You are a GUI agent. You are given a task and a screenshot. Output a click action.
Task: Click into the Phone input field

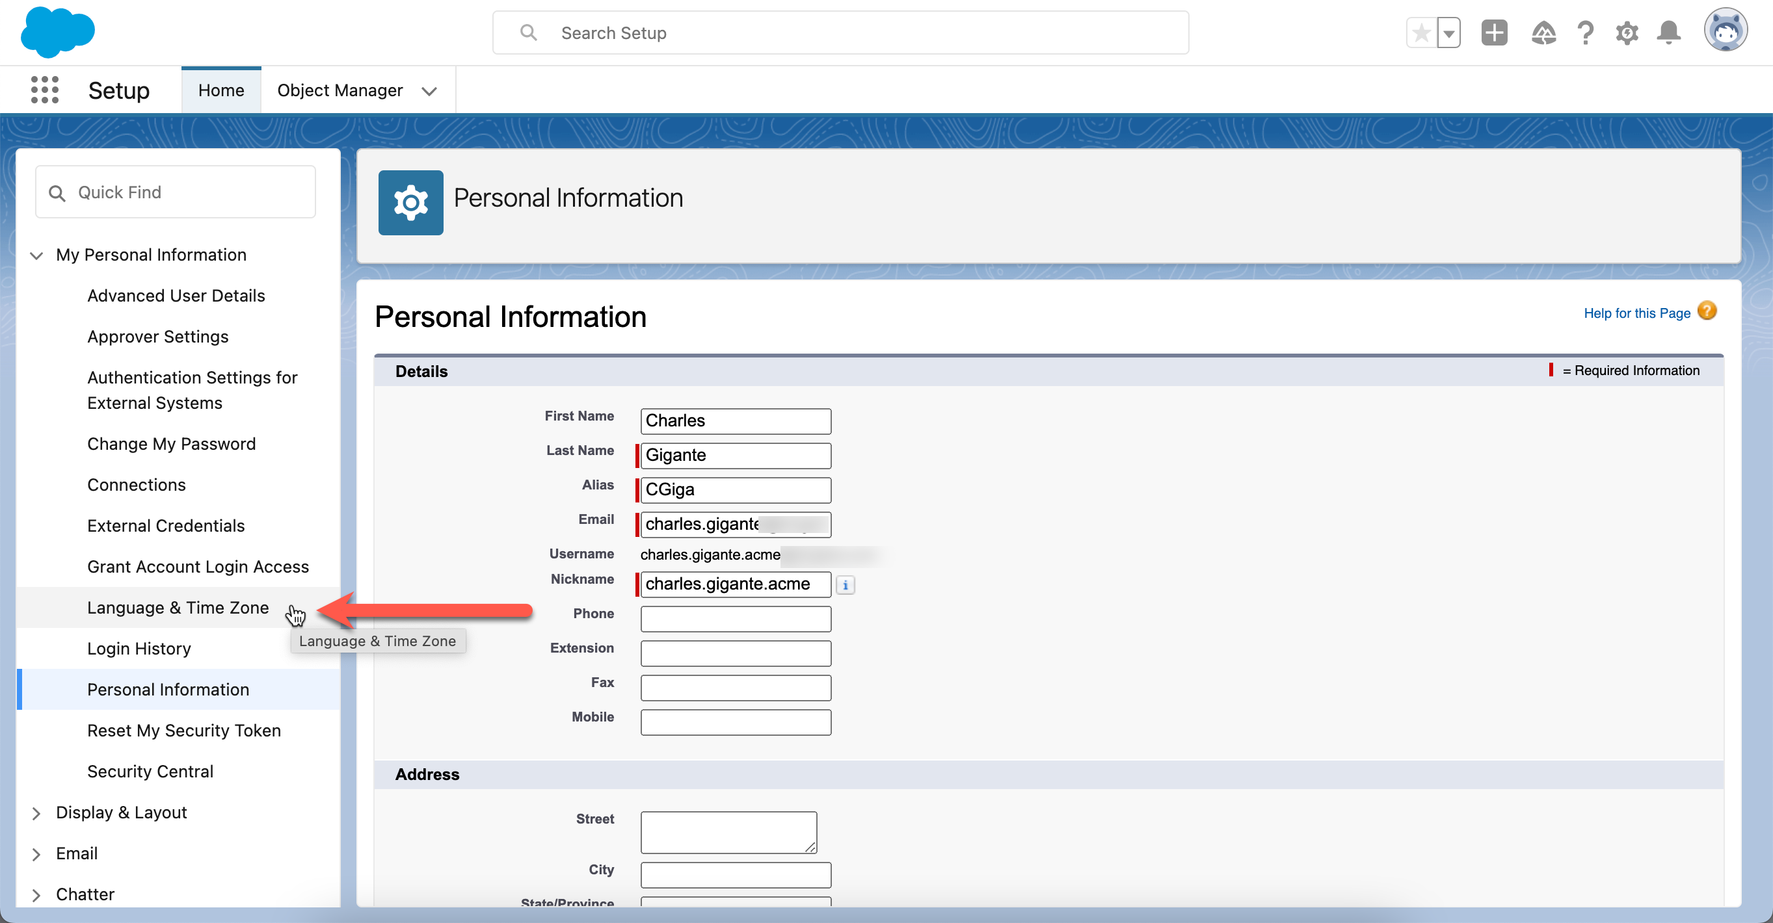[735, 618]
